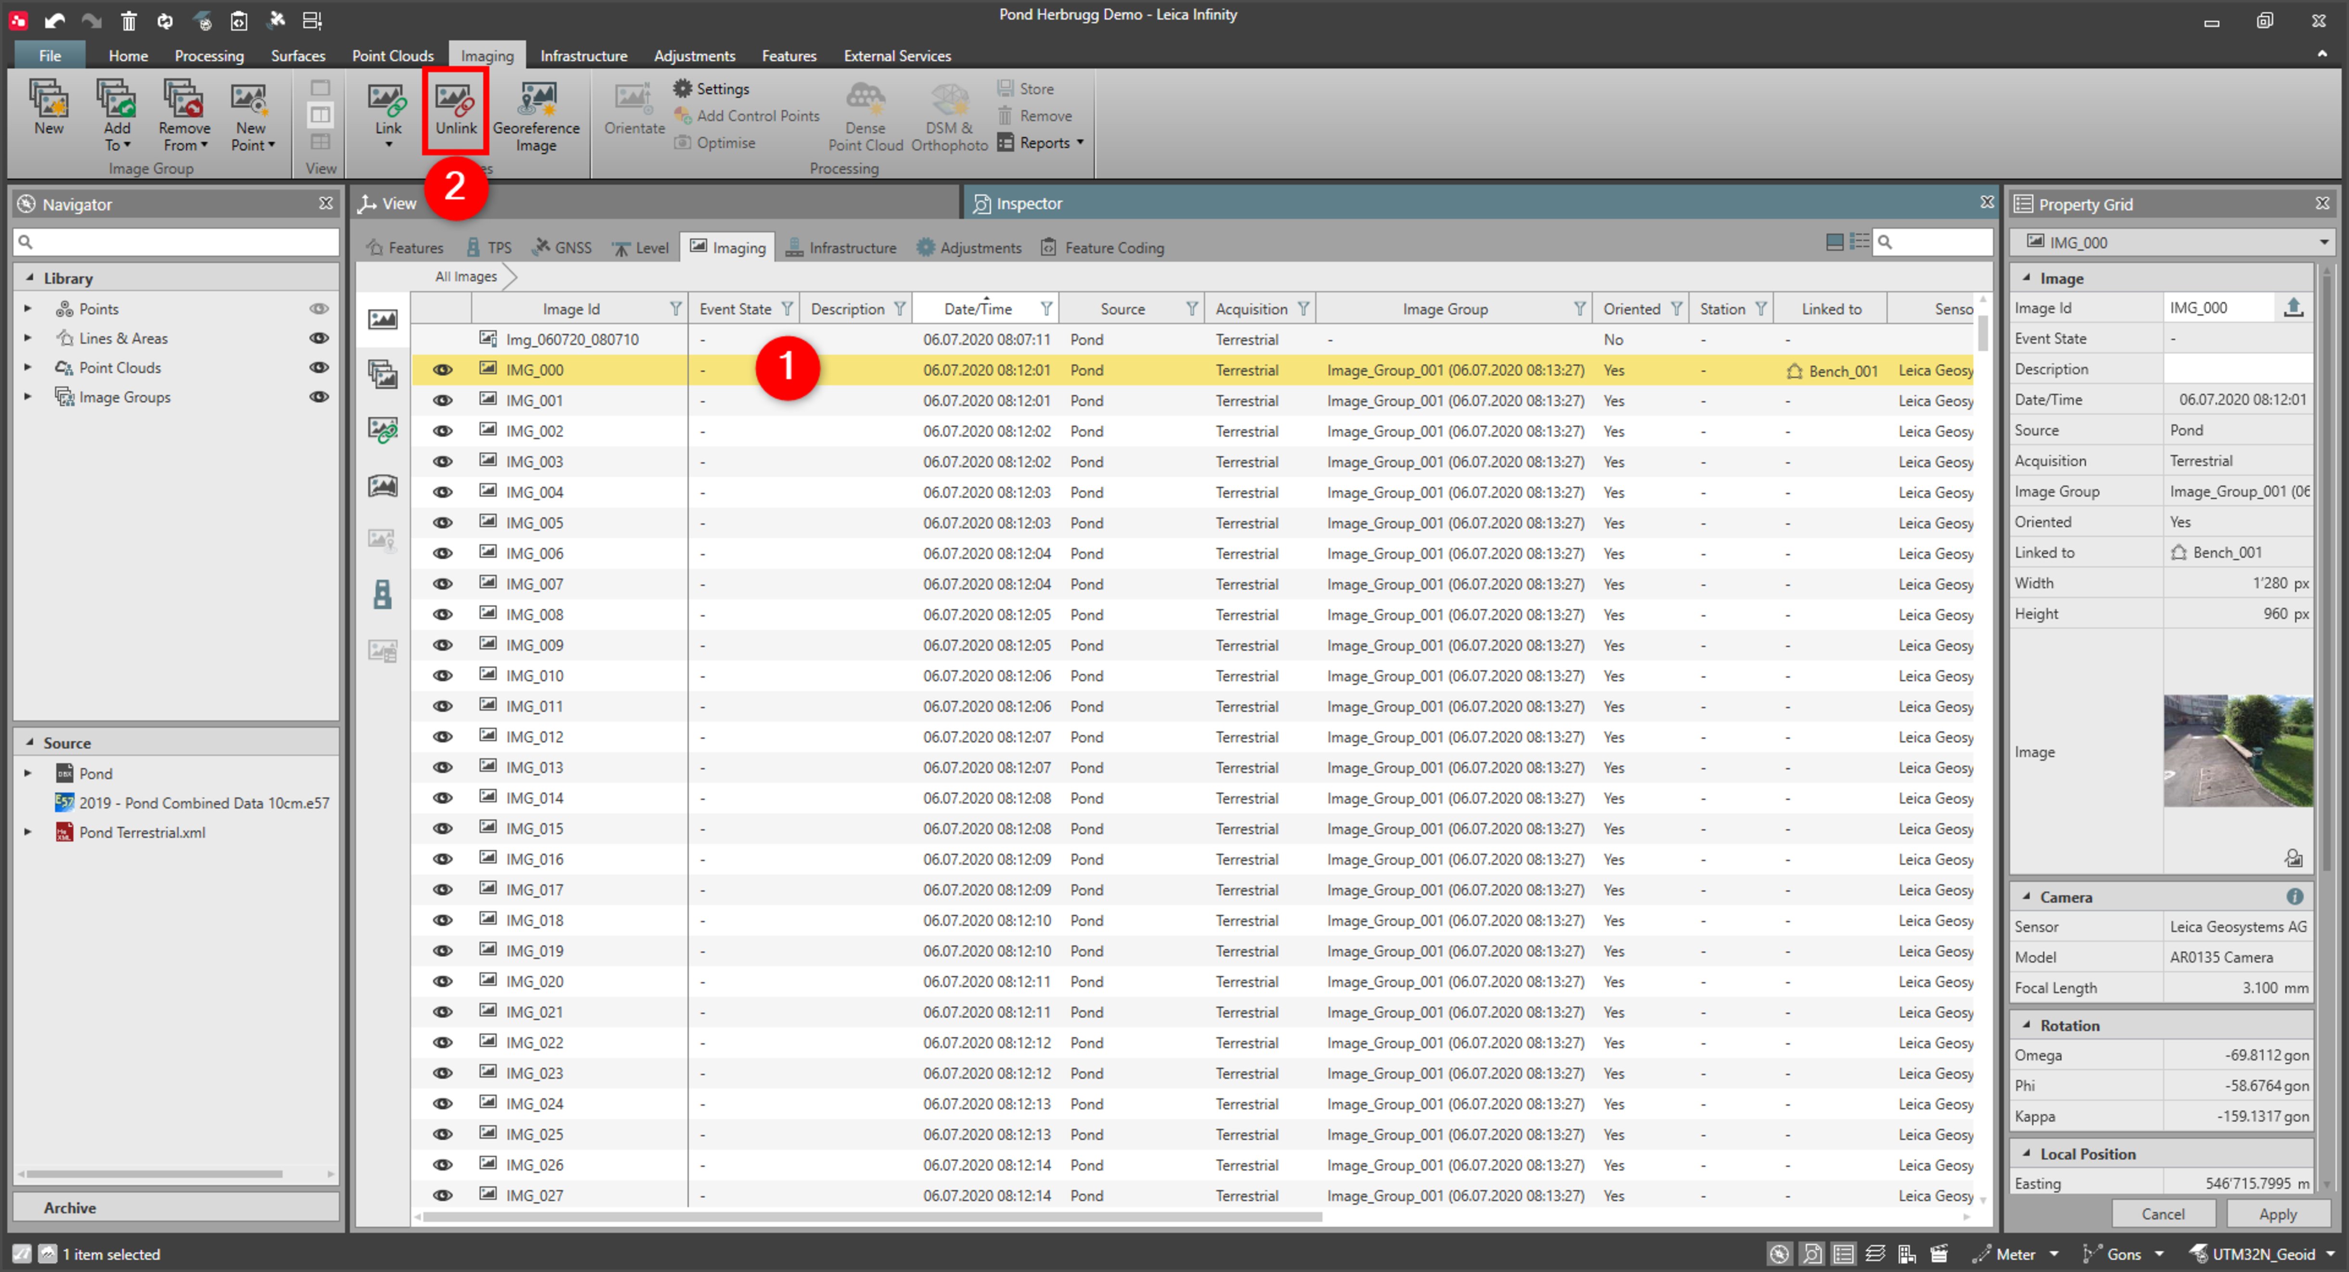The image size is (2349, 1272).
Task: Switch Inspector to tile view icon
Action: 1835,242
